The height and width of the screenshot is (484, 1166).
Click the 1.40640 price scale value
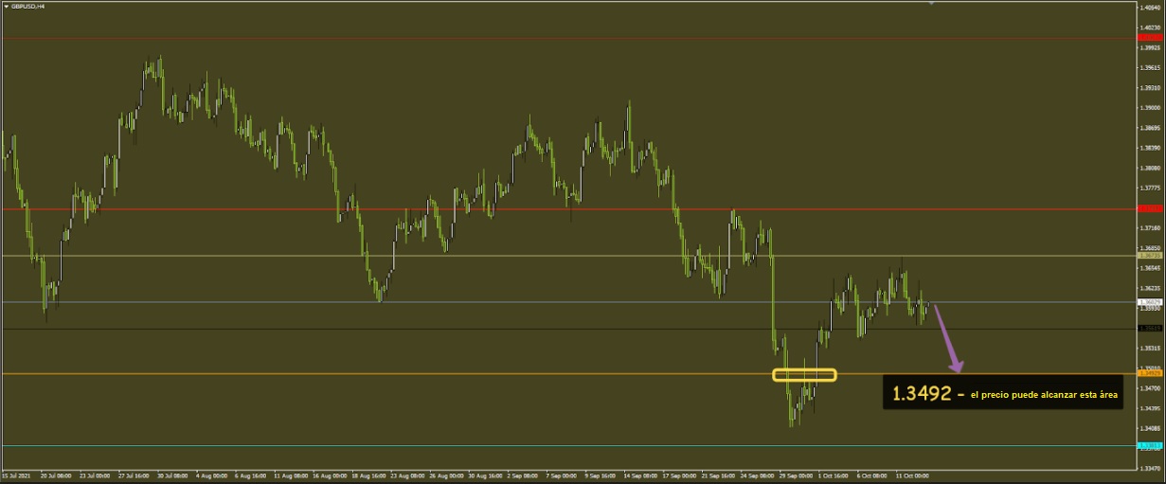[1152, 8]
